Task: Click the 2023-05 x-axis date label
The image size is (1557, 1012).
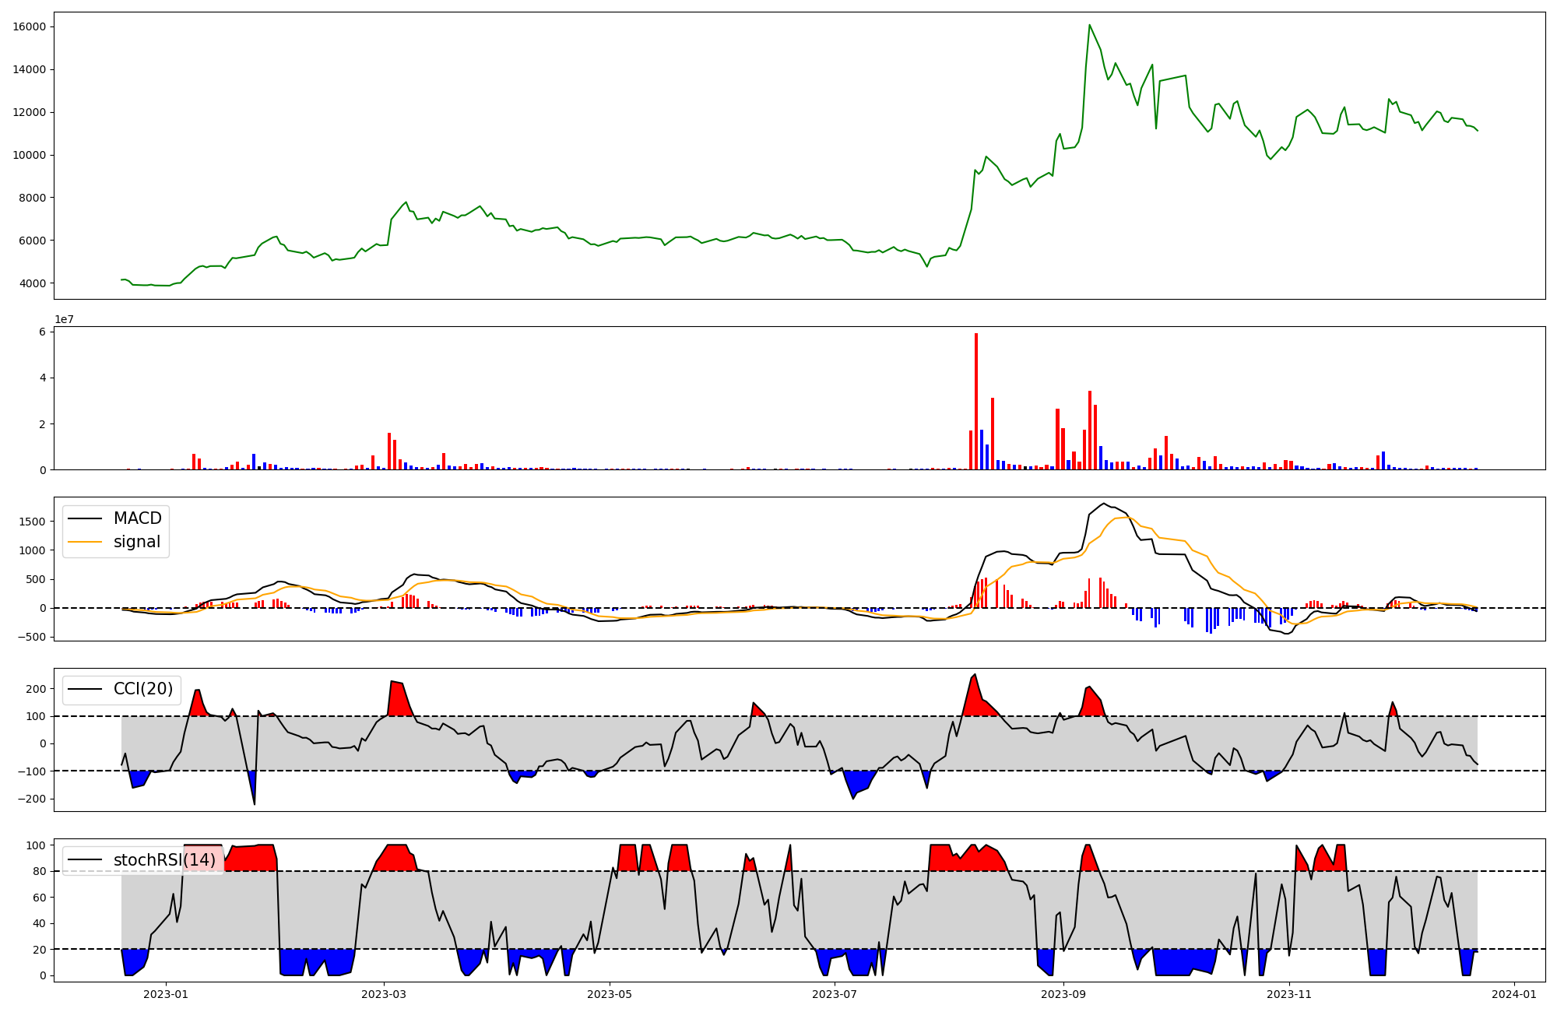Action: point(610,994)
